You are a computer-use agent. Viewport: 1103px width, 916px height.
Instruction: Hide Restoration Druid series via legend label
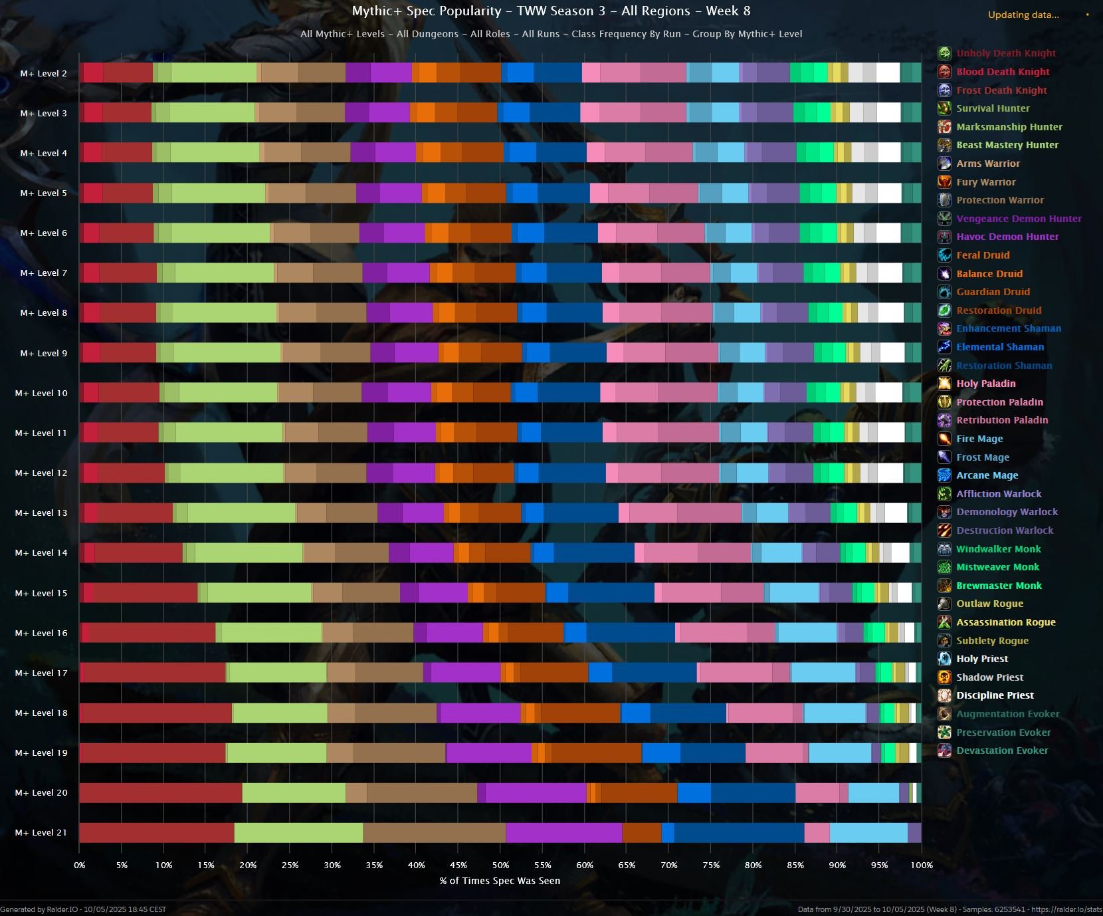click(x=999, y=310)
